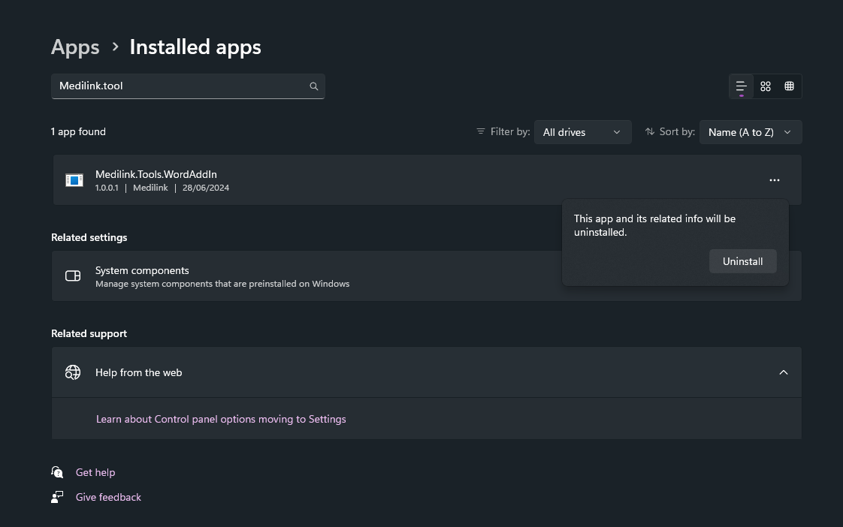Viewport: 843px width, 527px height.
Task: Confirm with the Uninstall button
Action: click(x=742, y=261)
